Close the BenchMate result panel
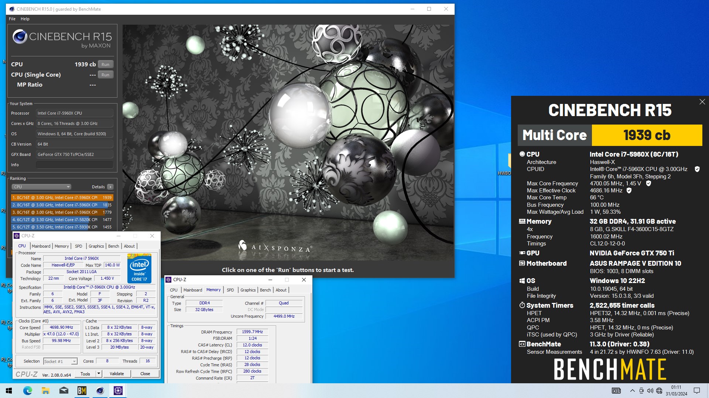The image size is (709, 398). [x=702, y=102]
